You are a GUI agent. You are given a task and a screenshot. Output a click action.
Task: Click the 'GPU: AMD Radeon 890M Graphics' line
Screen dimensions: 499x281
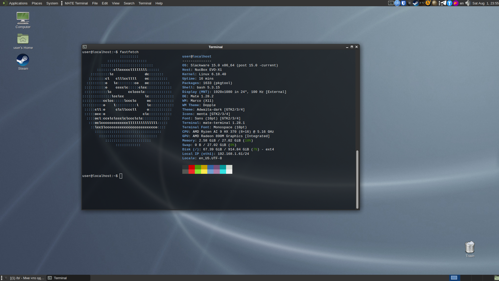226,136
